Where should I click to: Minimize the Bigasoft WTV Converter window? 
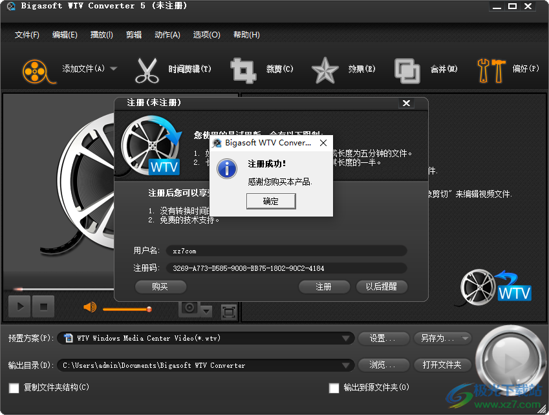point(497,6)
